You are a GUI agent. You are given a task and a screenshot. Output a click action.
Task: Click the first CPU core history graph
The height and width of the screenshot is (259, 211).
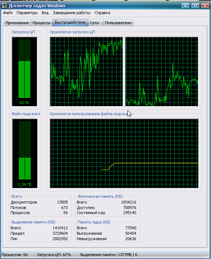click(86, 71)
